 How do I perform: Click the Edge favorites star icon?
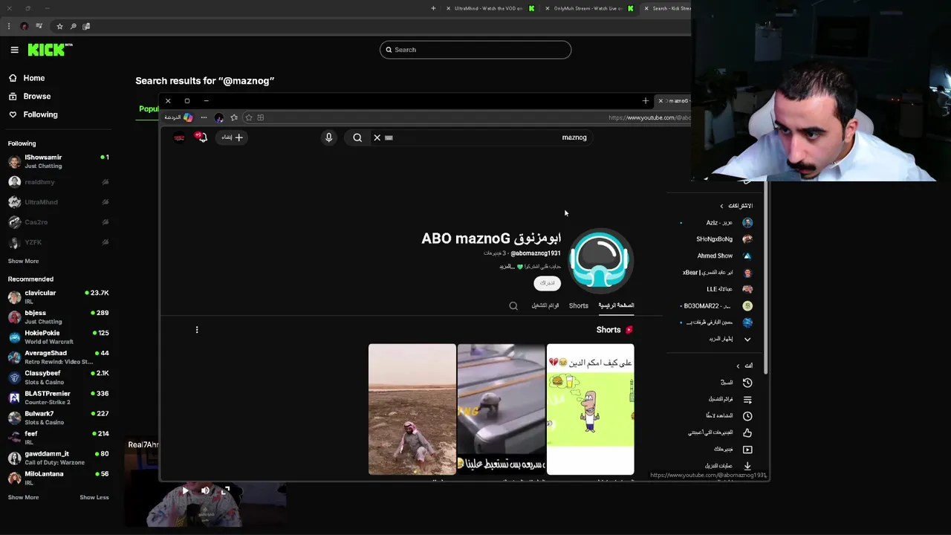(x=234, y=117)
